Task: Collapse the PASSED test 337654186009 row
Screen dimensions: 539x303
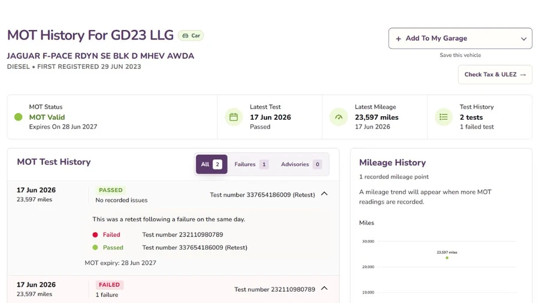Action: (x=324, y=194)
